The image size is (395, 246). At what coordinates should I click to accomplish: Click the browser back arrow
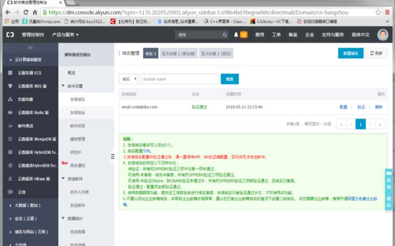(8, 12)
